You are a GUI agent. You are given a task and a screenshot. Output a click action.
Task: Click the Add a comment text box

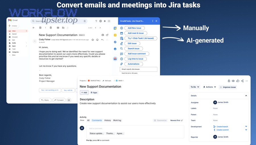coord(135,128)
